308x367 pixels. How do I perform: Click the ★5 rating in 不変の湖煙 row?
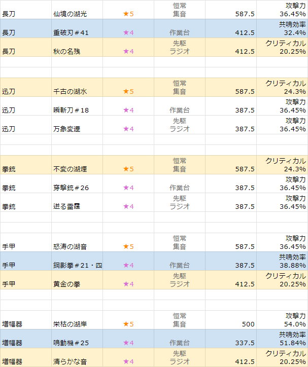tap(128, 169)
